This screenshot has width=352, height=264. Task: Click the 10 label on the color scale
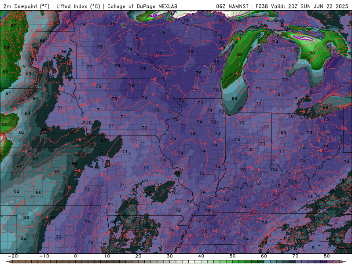point(107,256)
